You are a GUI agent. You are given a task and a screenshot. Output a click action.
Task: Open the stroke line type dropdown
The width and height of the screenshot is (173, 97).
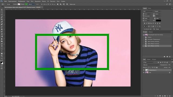[x=38, y=4]
